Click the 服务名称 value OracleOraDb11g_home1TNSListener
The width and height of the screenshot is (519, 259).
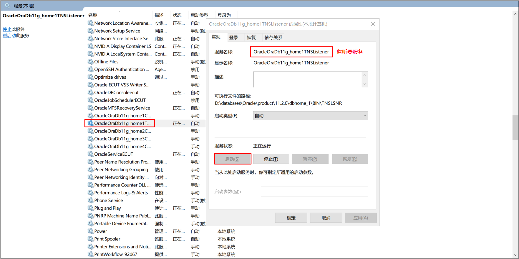click(x=291, y=52)
